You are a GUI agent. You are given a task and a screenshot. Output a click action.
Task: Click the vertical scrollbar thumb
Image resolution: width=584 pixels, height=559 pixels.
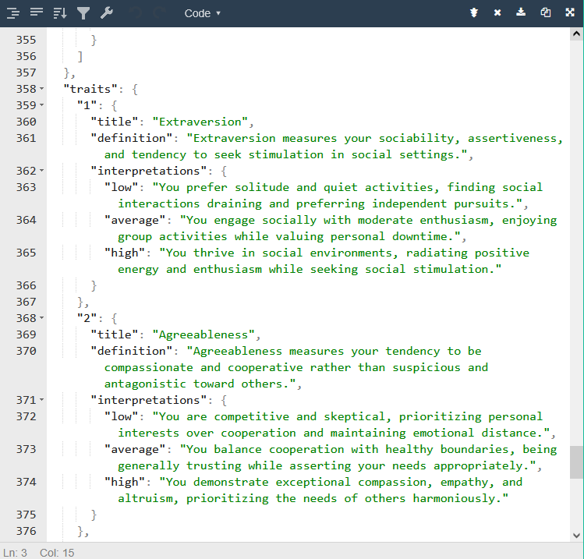(x=576, y=462)
